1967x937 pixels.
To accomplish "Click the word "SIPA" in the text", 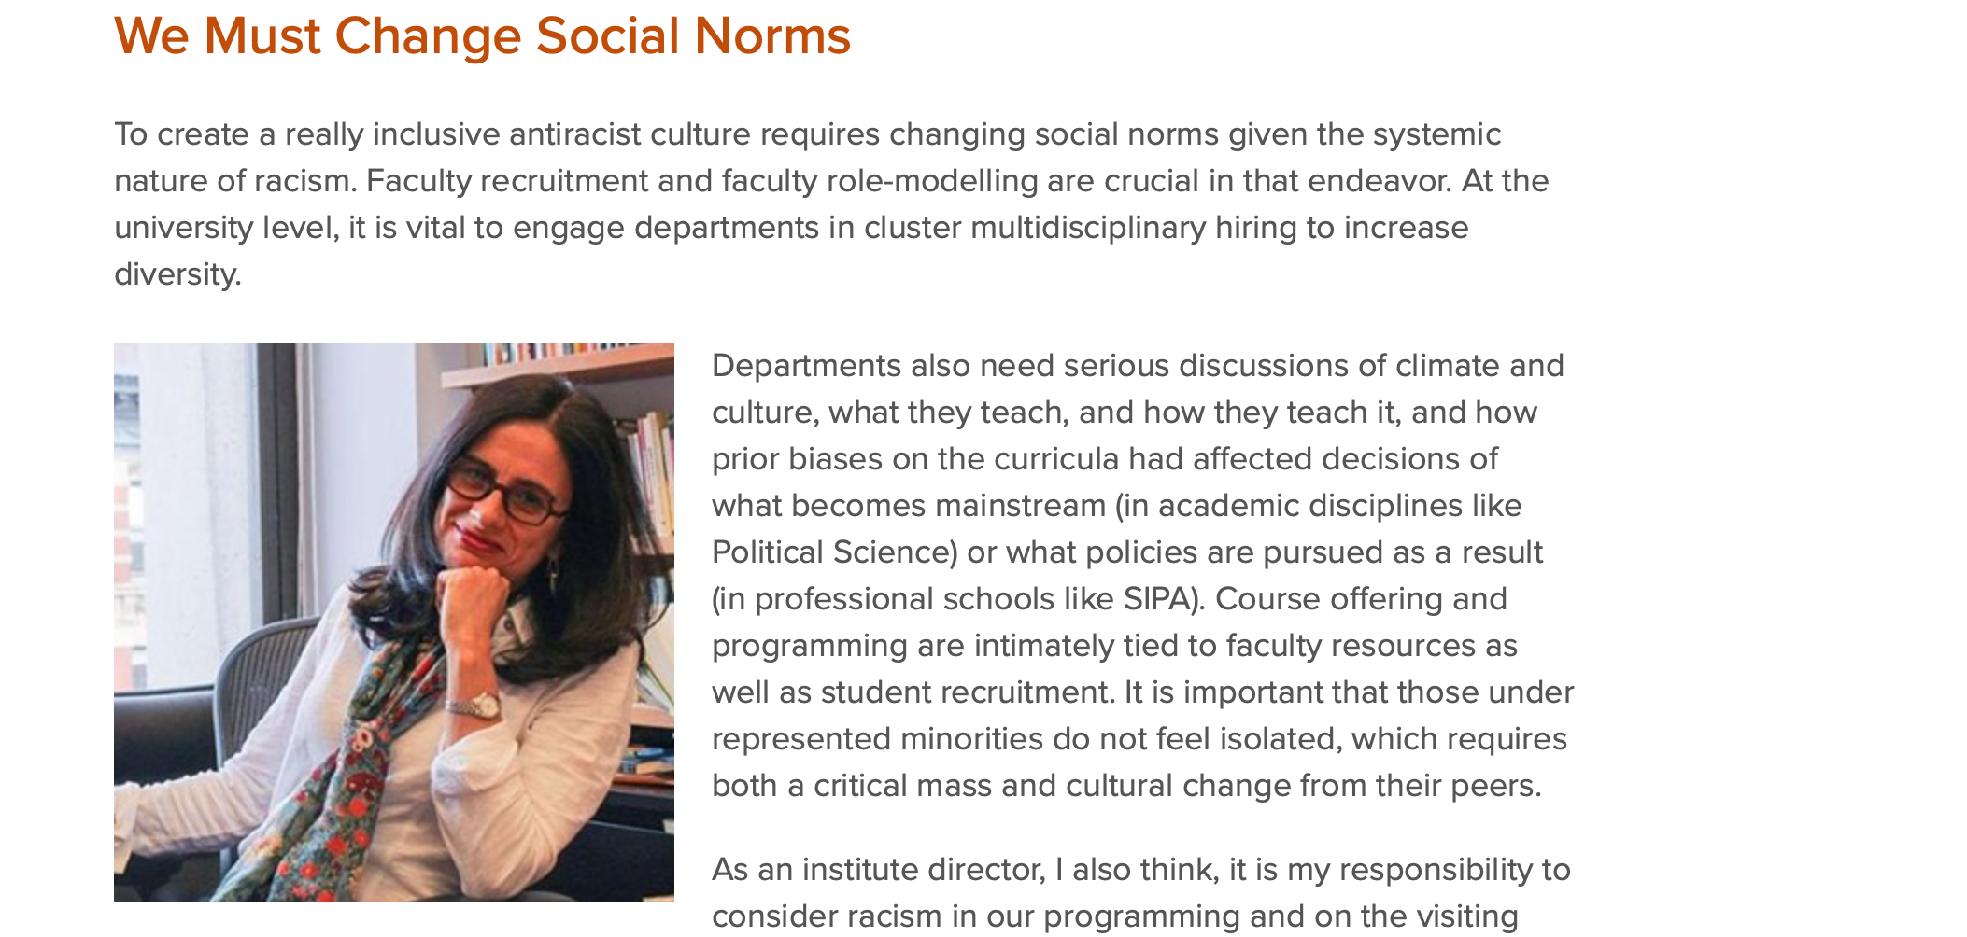I will coord(1158,599).
